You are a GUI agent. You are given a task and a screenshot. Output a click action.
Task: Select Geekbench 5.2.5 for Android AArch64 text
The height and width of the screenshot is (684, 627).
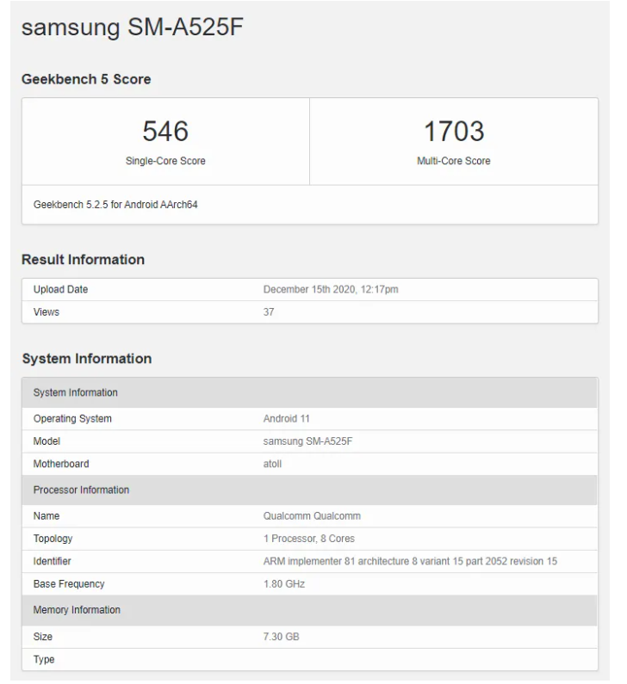coord(115,205)
